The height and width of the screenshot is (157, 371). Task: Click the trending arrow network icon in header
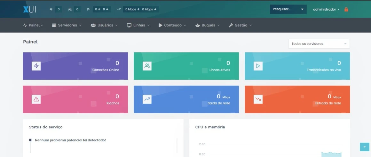[x=119, y=9]
